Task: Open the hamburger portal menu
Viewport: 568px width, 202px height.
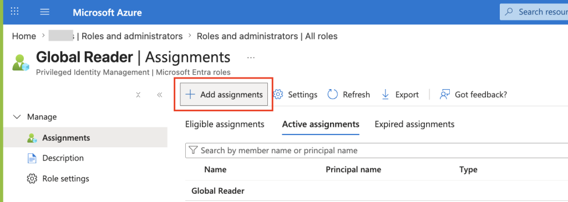Action: point(44,12)
